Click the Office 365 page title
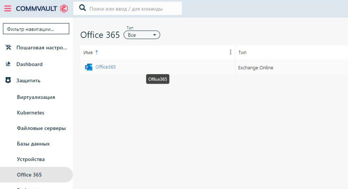Screen dimensions: 348x189 pyautogui.click(x=100, y=35)
